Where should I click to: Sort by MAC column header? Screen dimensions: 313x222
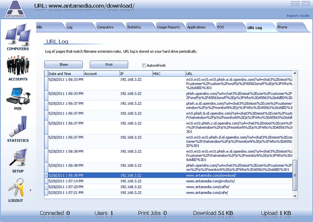pyautogui.click(x=169, y=74)
